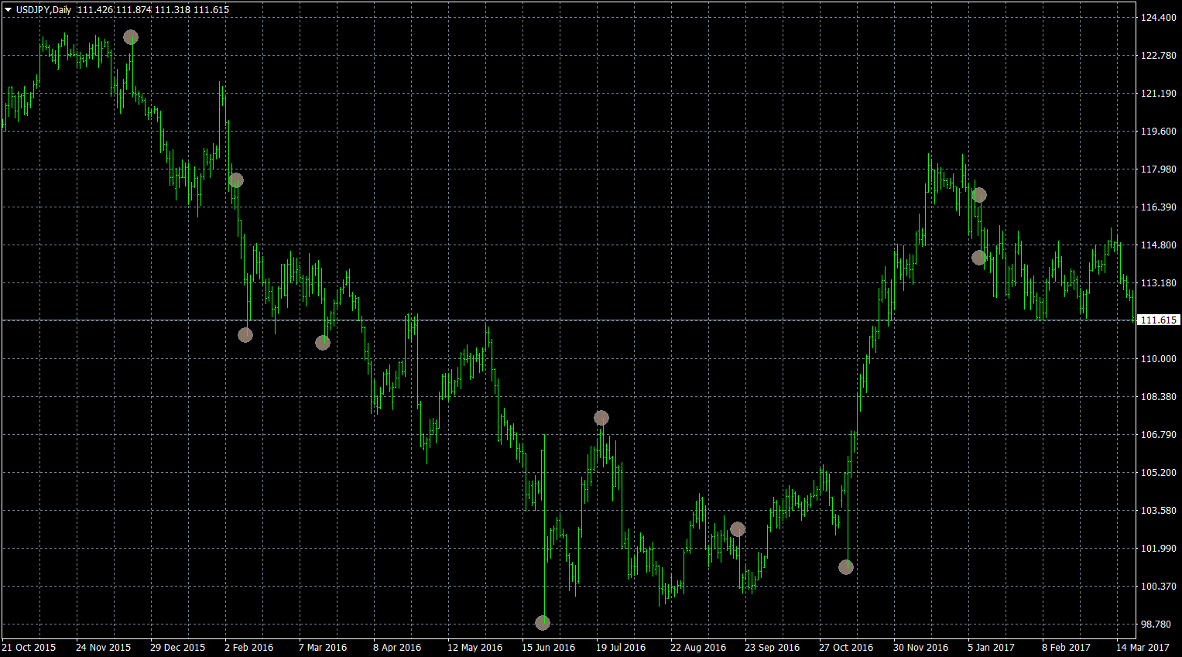
Task: Click the 15 Jun 2016 date label
Action: (549, 648)
